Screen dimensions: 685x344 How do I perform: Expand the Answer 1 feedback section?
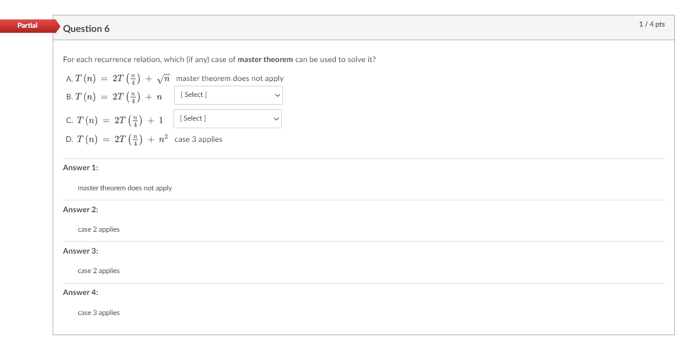[x=79, y=167]
